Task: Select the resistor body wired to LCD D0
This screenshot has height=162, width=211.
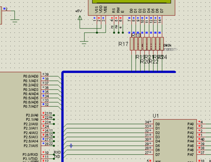Action: pos(132,44)
